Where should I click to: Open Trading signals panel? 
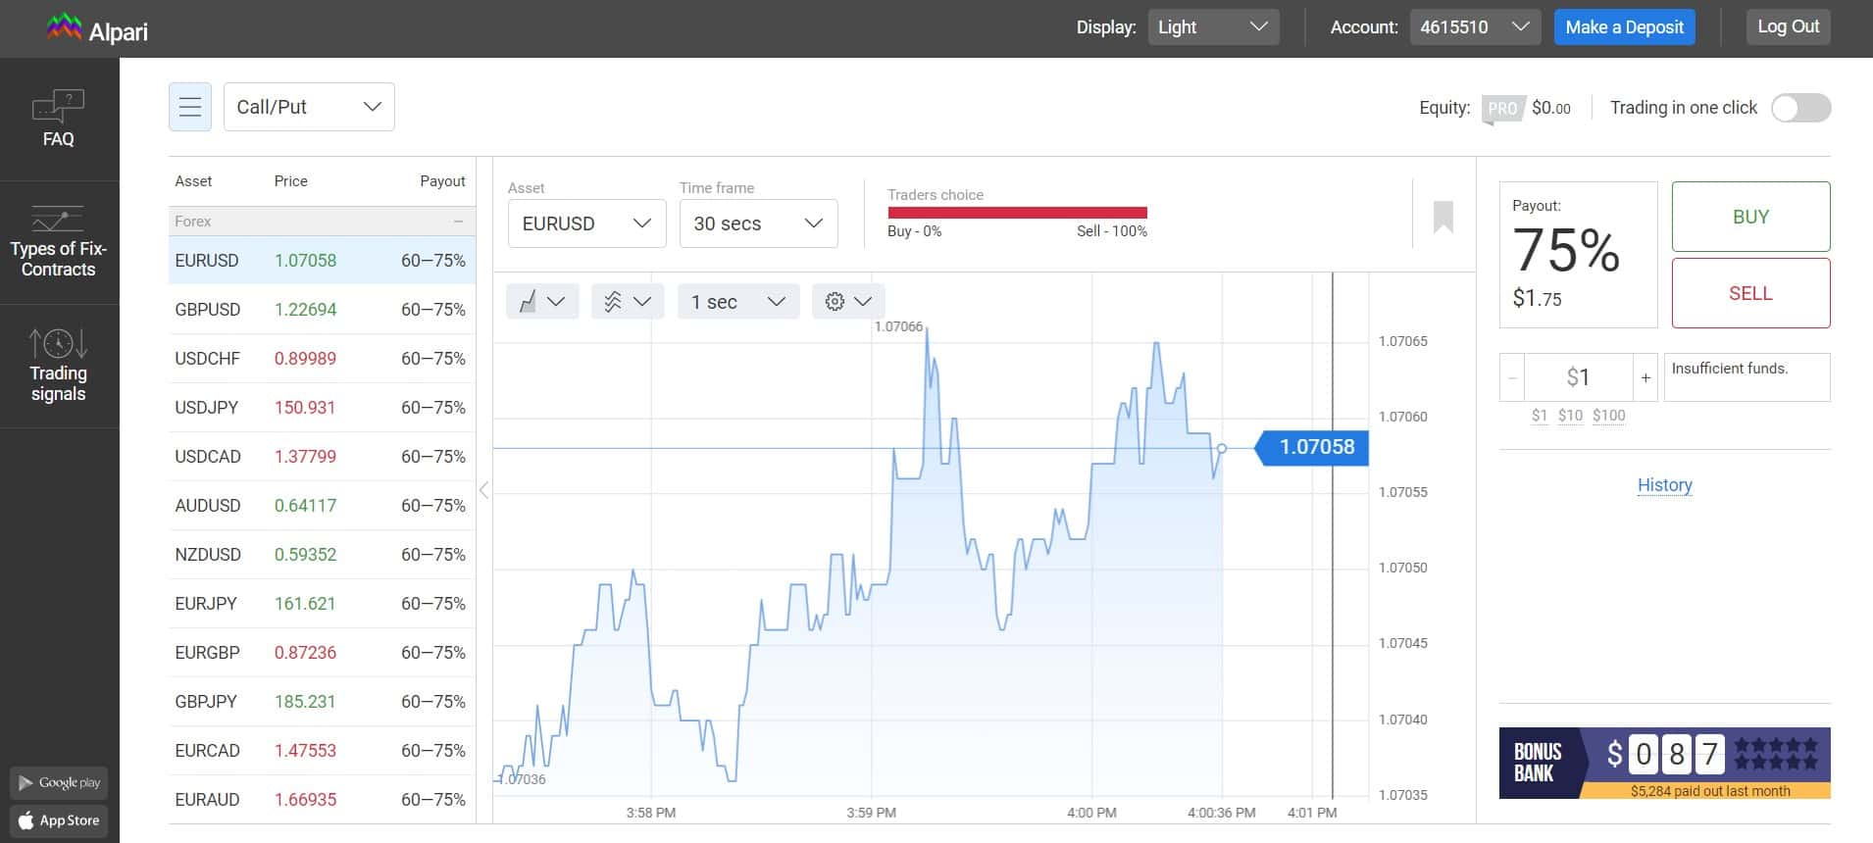pyautogui.click(x=59, y=367)
